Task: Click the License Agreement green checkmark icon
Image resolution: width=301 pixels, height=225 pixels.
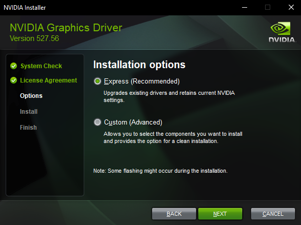Action: [14, 80]
